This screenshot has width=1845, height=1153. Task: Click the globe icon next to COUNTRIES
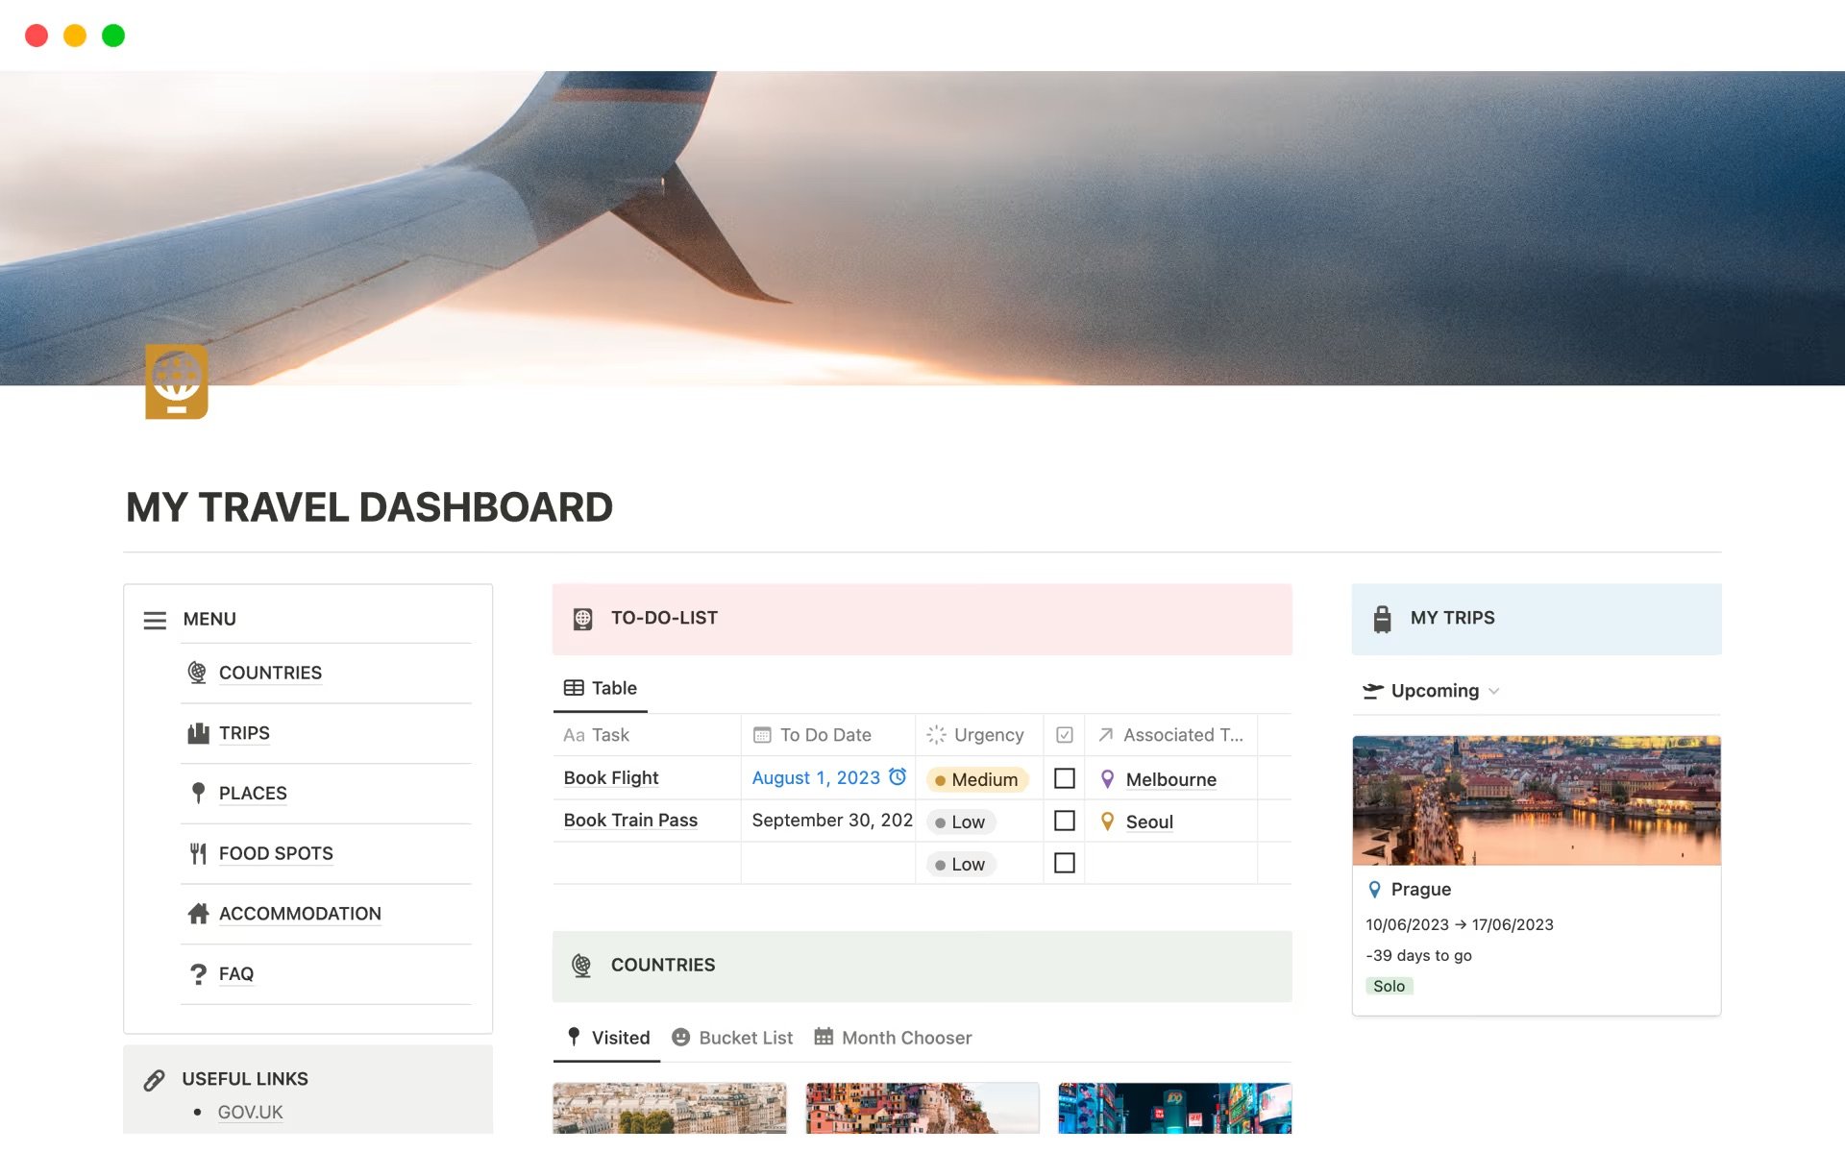[198, 673]
